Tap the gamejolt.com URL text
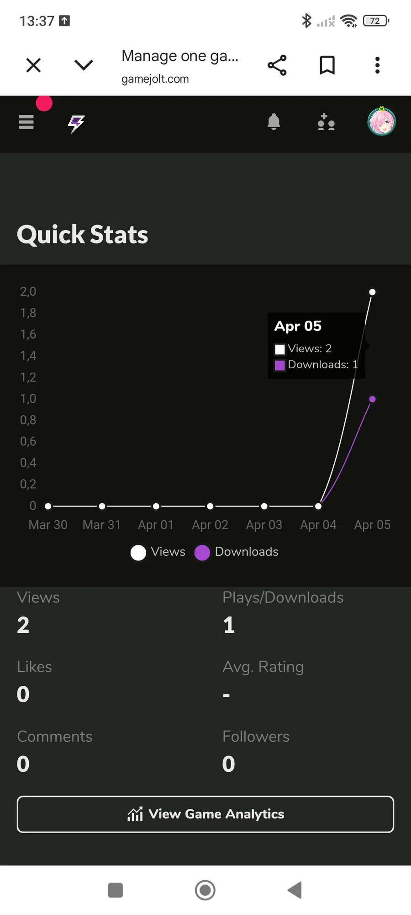The height and width of the screenshot is (915, 411). 155,79
